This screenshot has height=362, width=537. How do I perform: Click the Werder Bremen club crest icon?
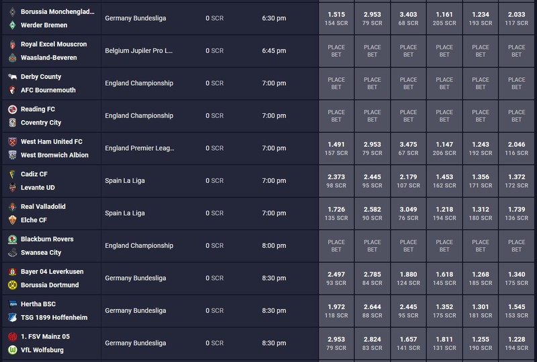[12, 25]
